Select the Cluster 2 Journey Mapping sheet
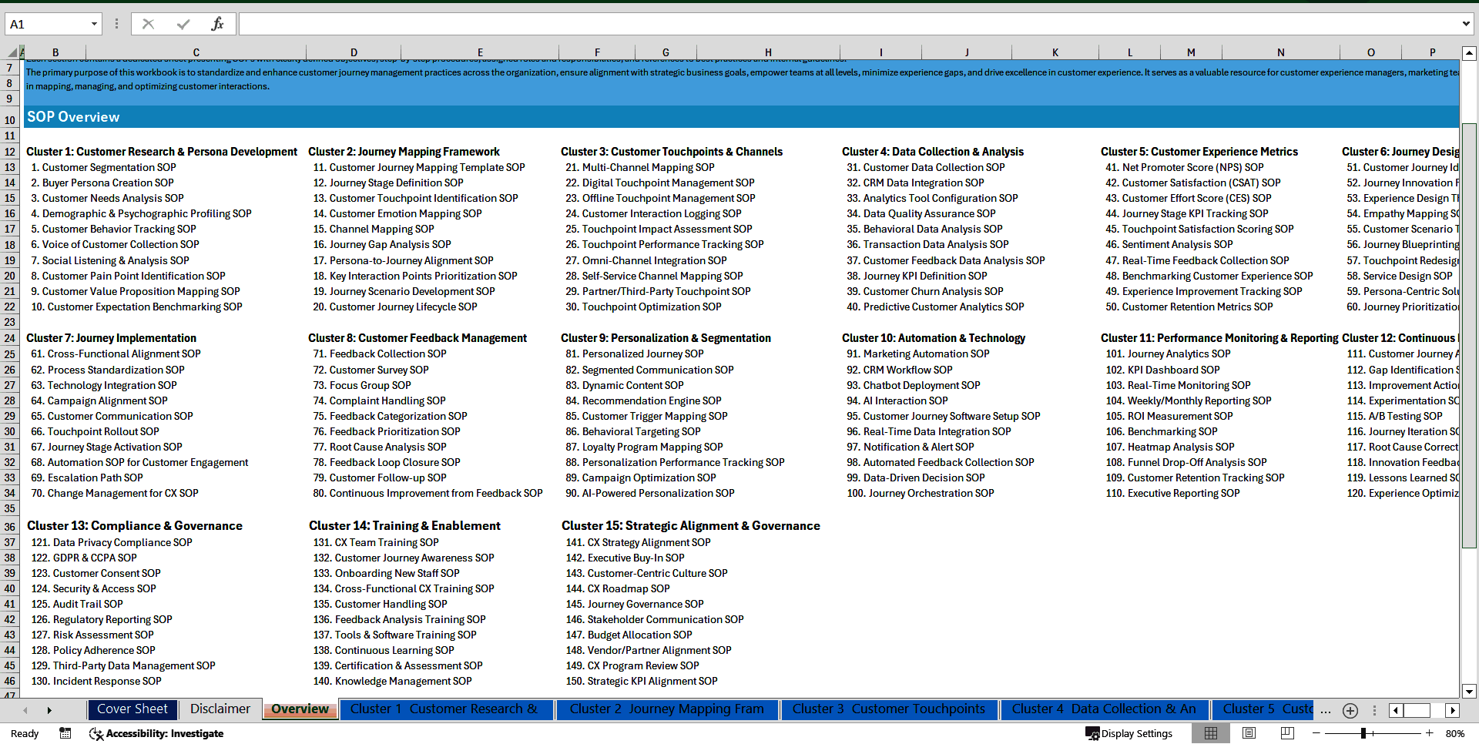 666,709
